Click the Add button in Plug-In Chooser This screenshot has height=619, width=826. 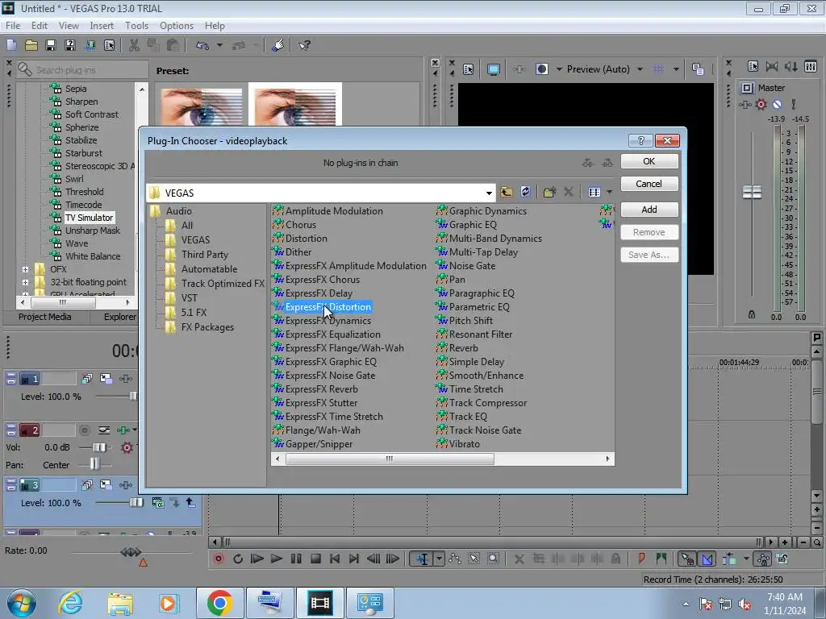(x=649, y=210)
